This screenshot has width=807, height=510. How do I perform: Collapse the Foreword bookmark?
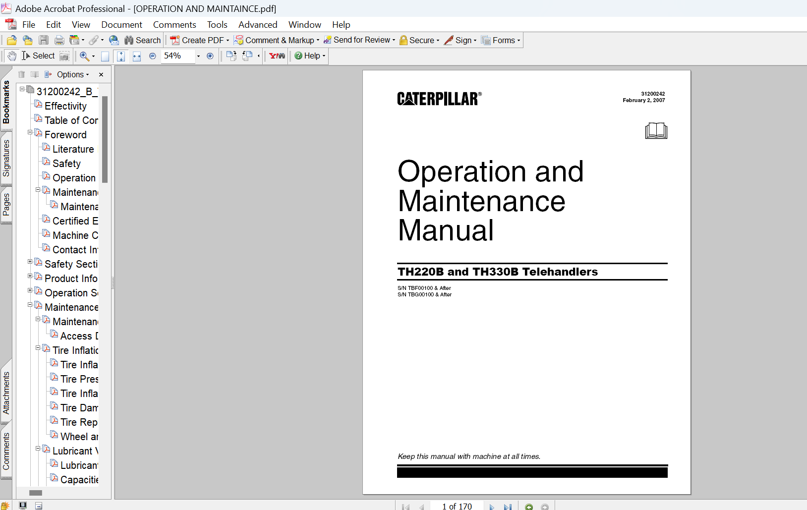(x=30, y=132)
